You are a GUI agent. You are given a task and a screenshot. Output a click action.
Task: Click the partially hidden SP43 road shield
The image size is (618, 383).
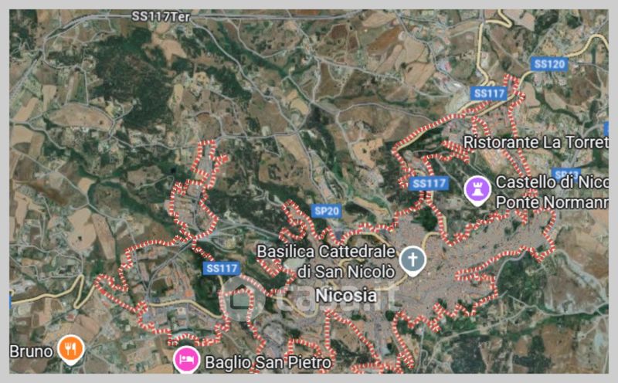pos(566,174)
